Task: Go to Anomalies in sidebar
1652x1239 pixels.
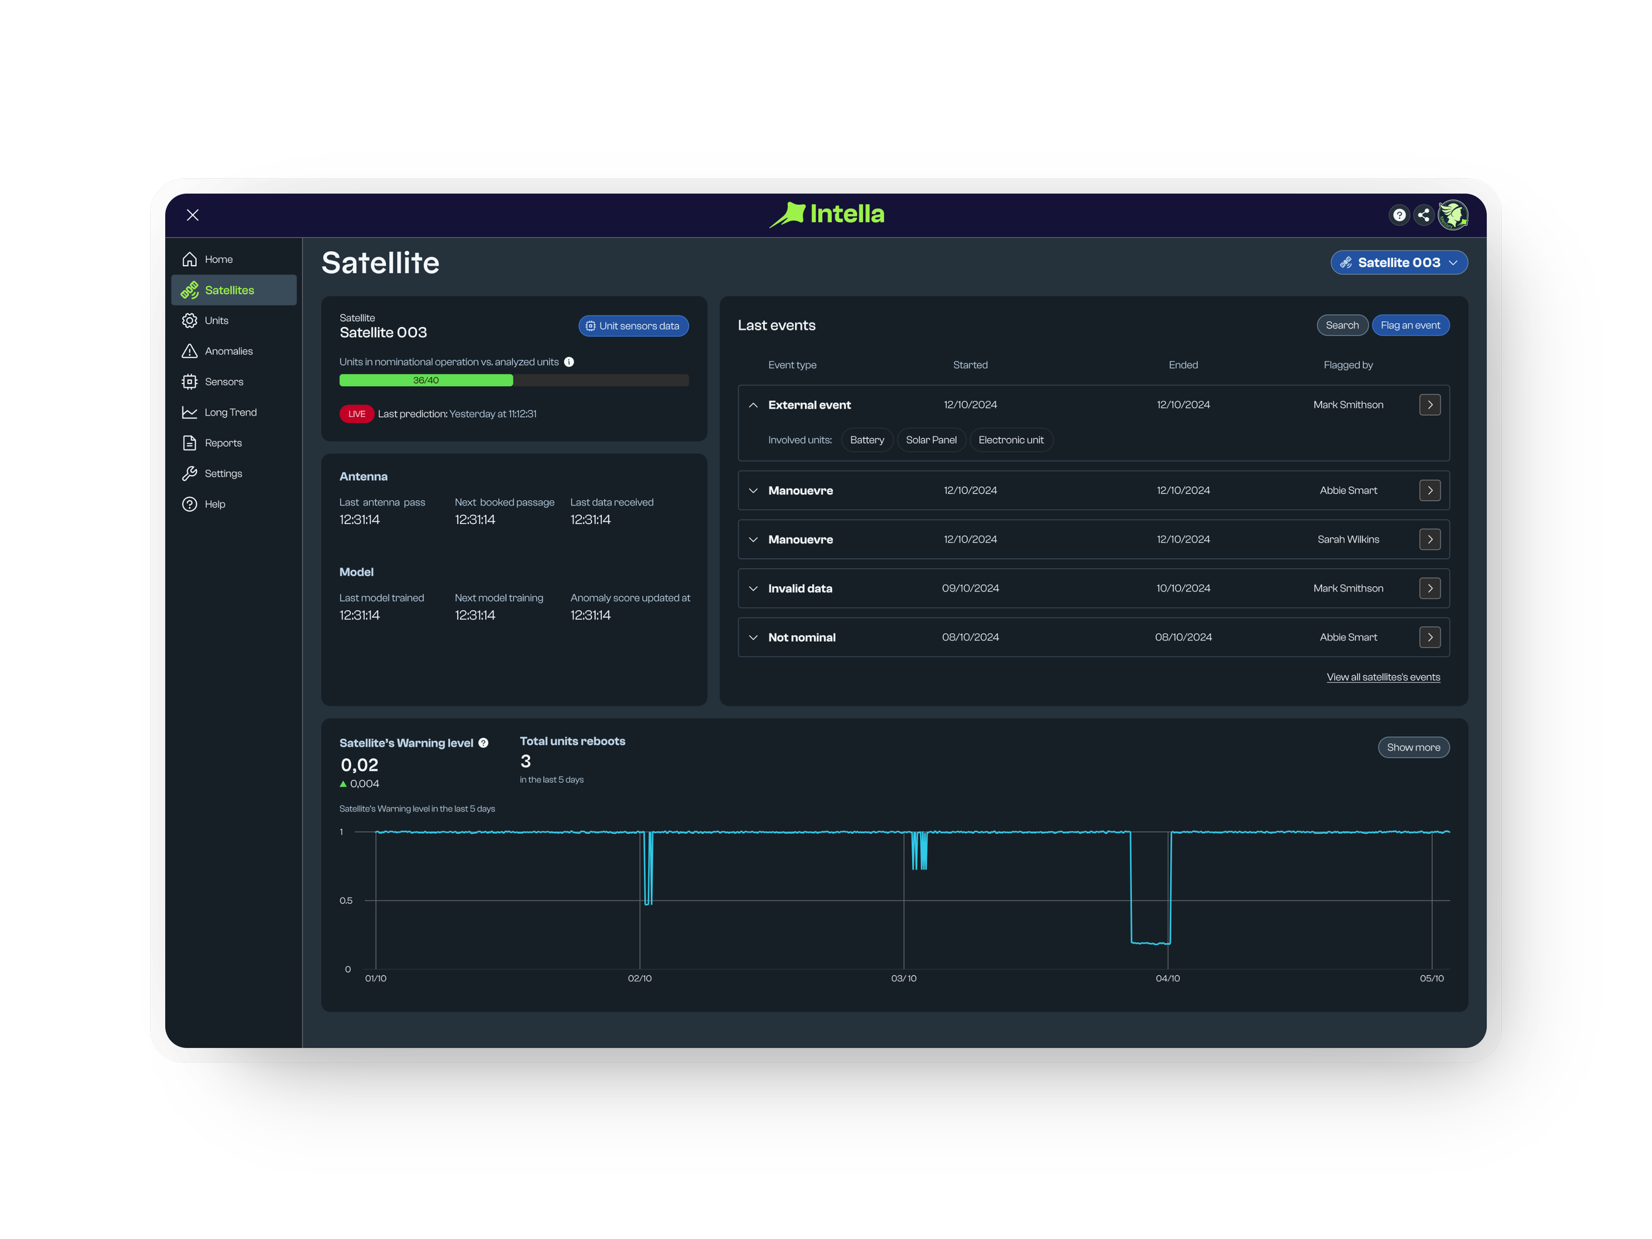Action: click(229, 351)
